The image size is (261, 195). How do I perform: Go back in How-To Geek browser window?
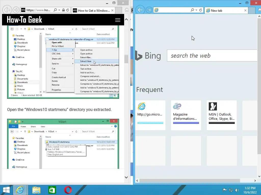coord(7,10)
